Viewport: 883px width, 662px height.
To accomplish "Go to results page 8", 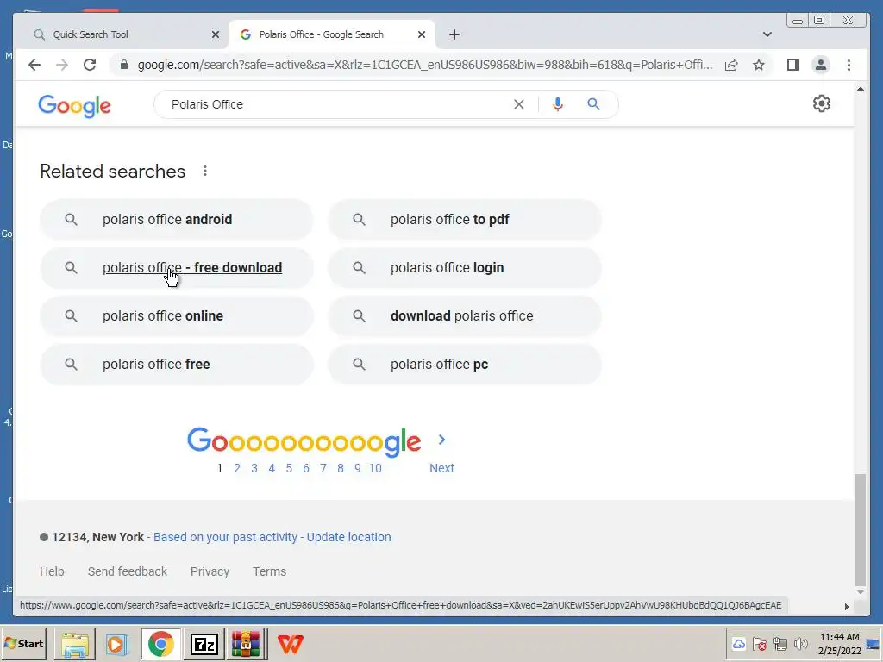I will (340, 468).
